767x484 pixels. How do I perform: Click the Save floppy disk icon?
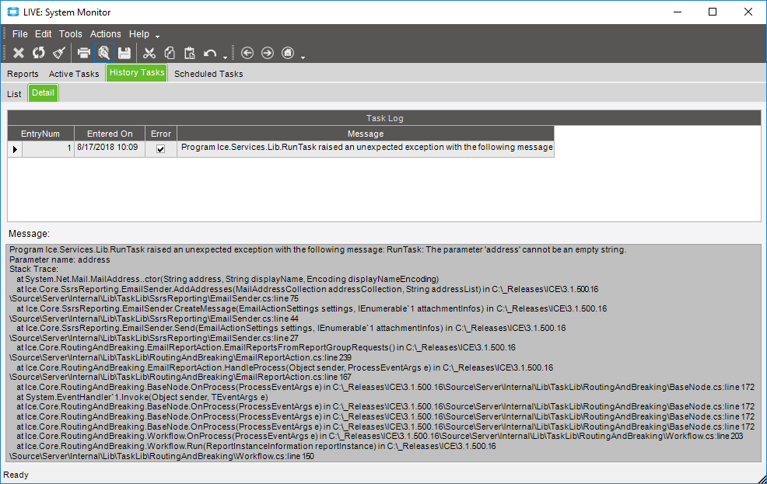click(124, 53)
